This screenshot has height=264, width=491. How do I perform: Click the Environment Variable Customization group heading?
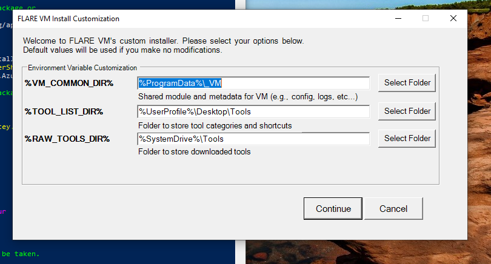(x=82, y=68)
